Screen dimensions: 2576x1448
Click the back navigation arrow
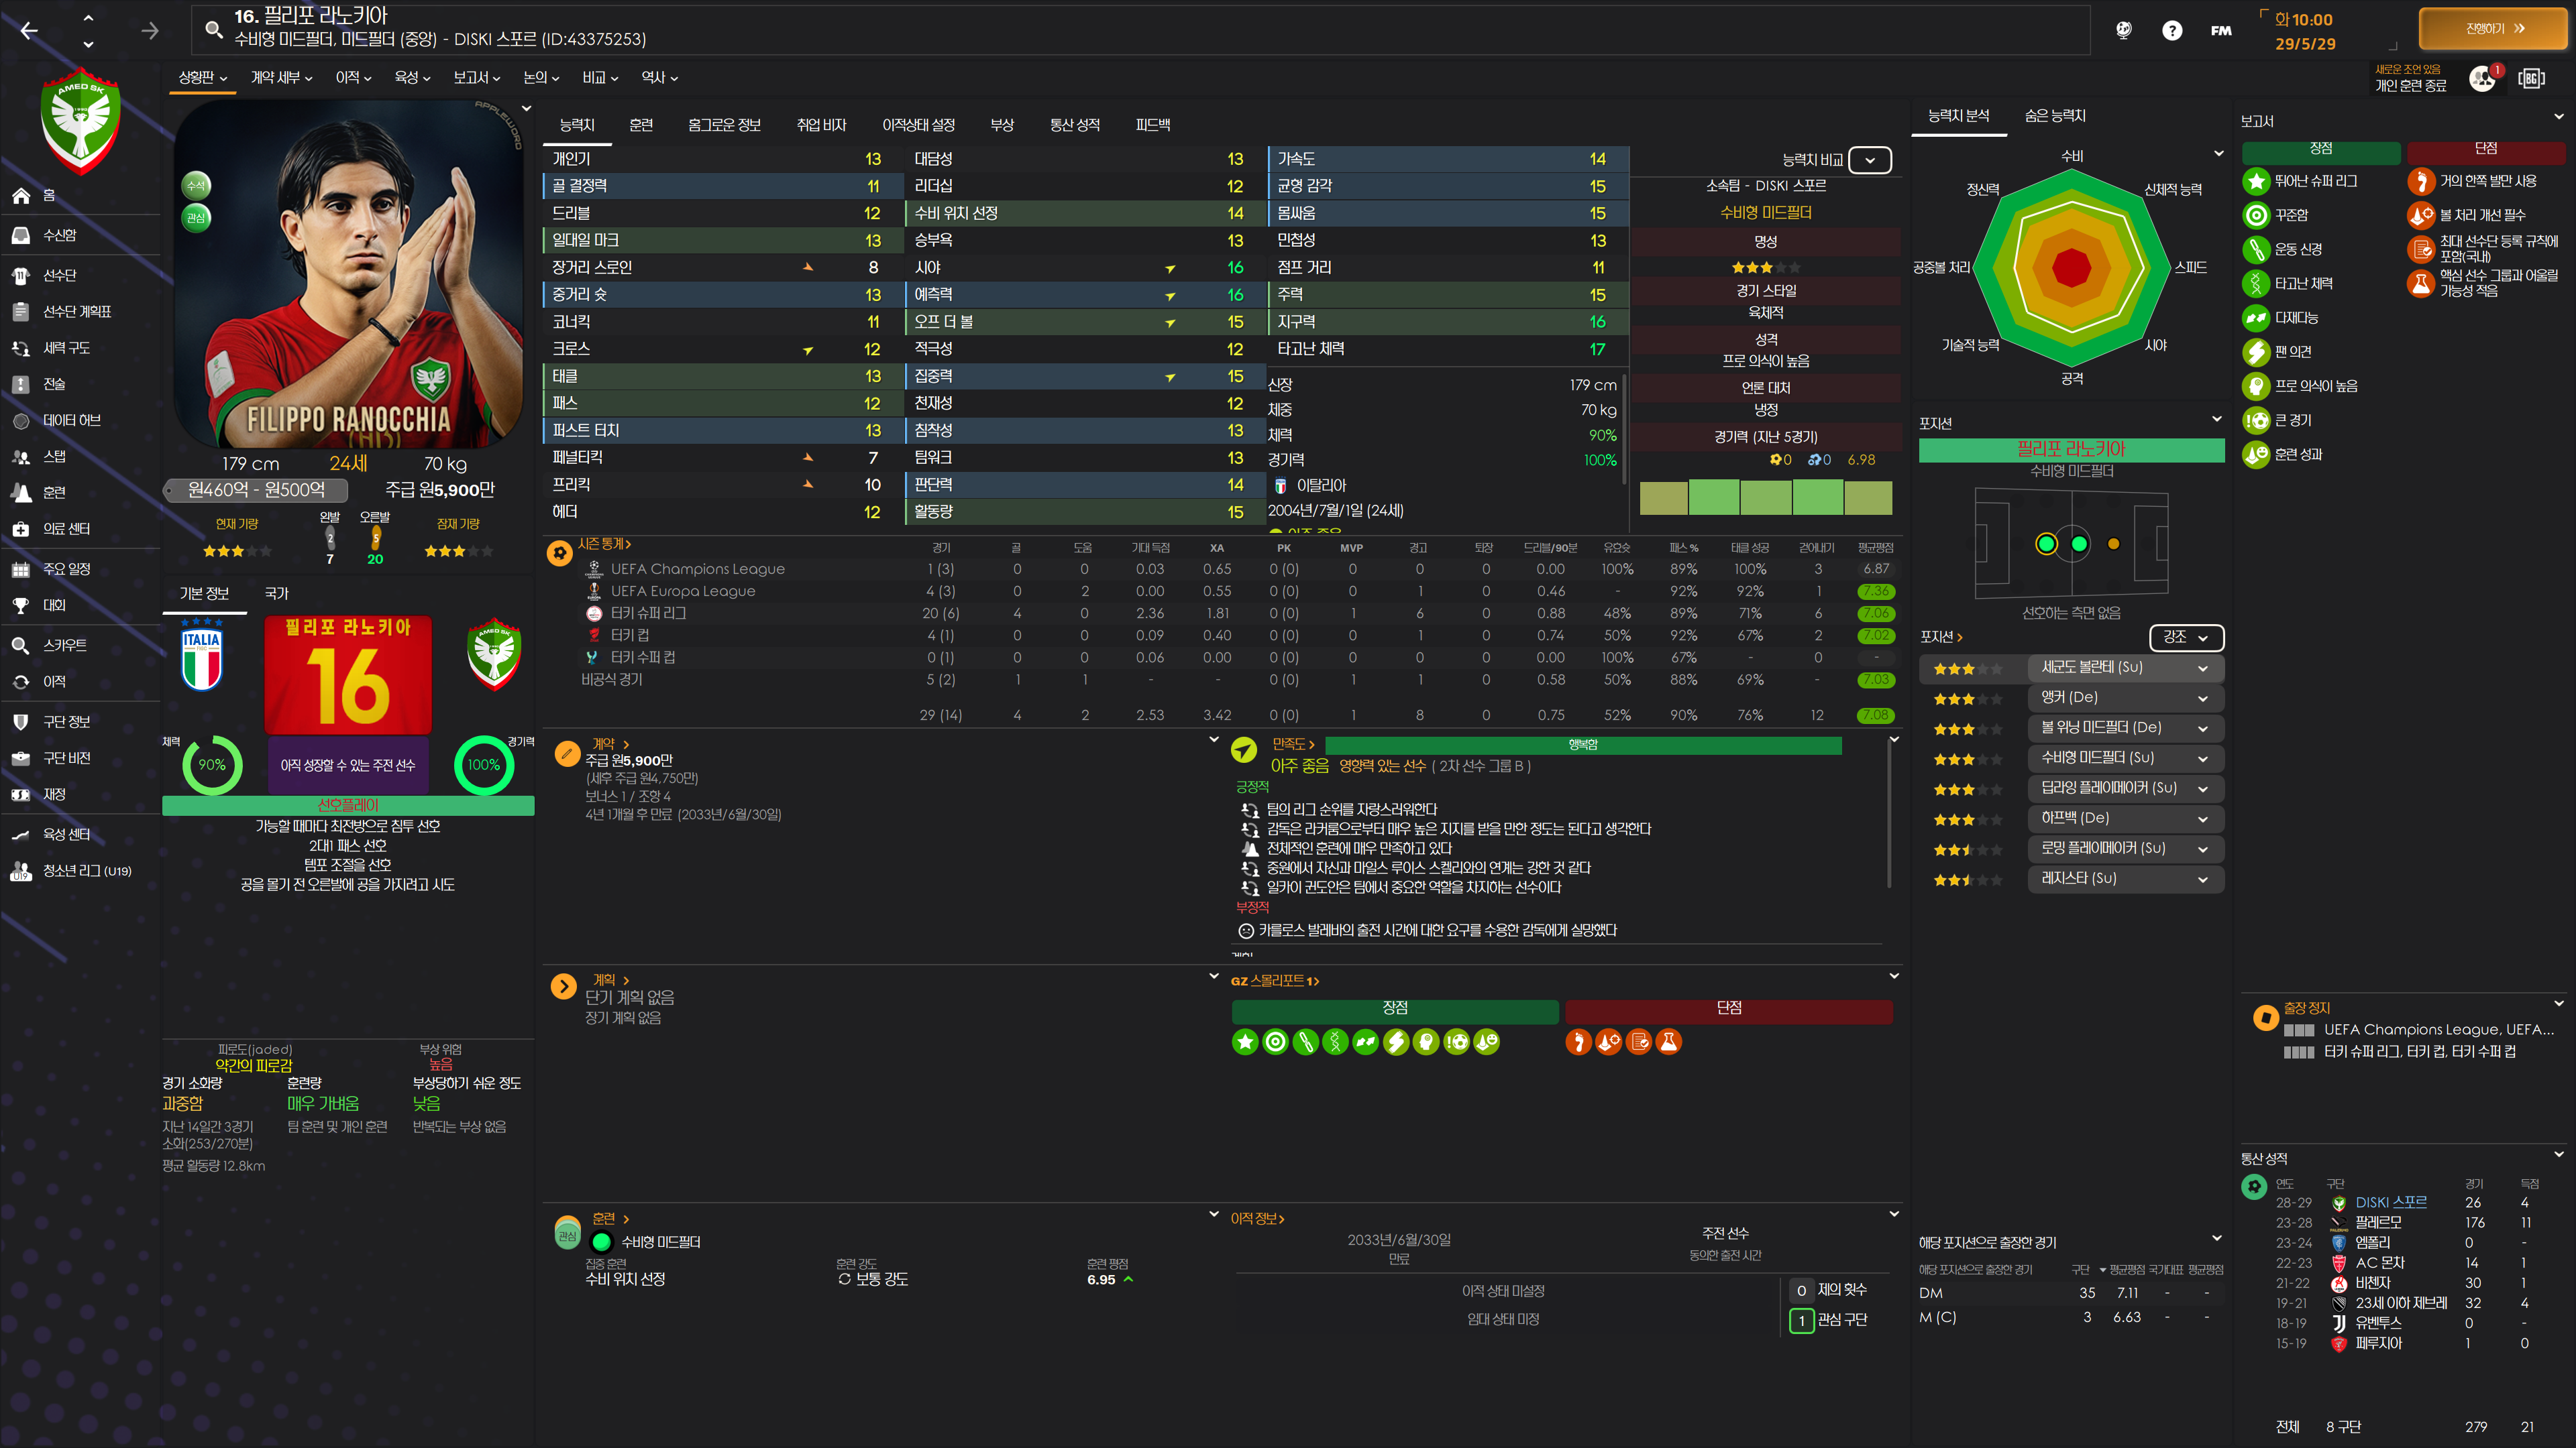29,31
